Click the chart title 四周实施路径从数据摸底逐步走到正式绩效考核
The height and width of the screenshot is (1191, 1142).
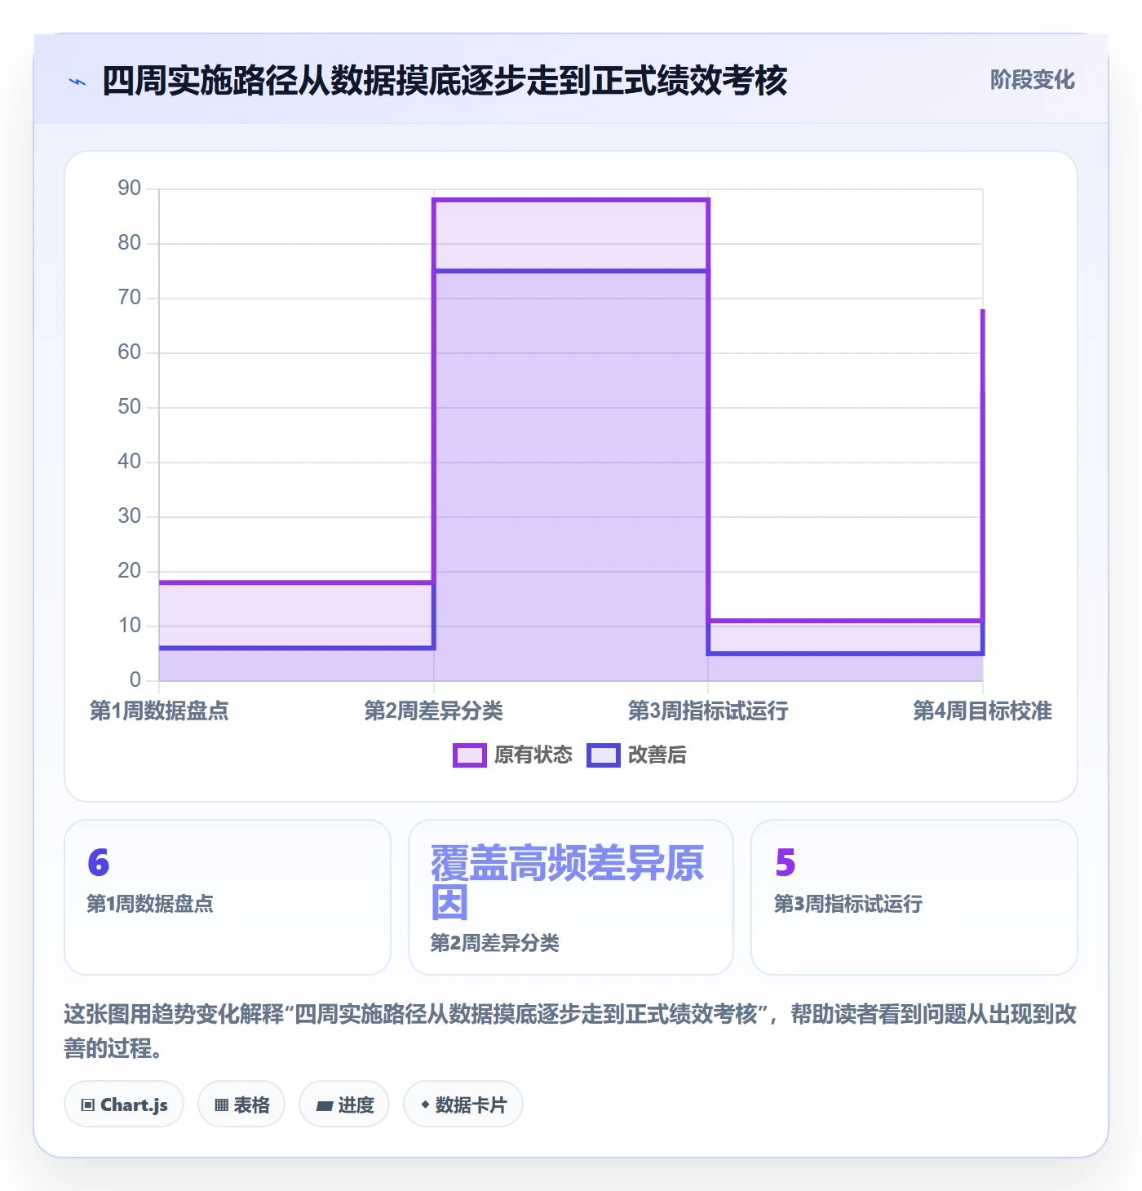[445, 81]
